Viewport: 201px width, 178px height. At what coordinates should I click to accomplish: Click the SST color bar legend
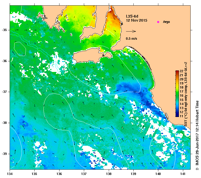(x=177, y=94)
